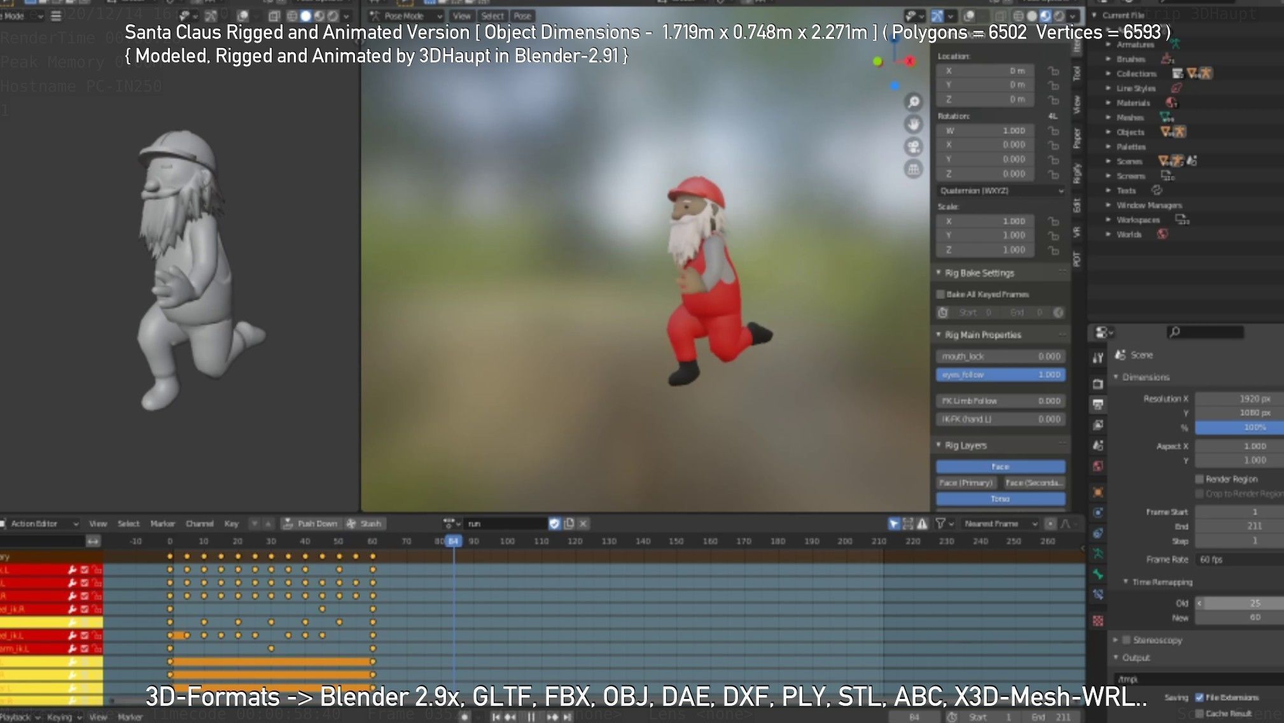Enable Render Region checkbox
This screenshot has width=1284, height=723.
tap(1199, 479)
